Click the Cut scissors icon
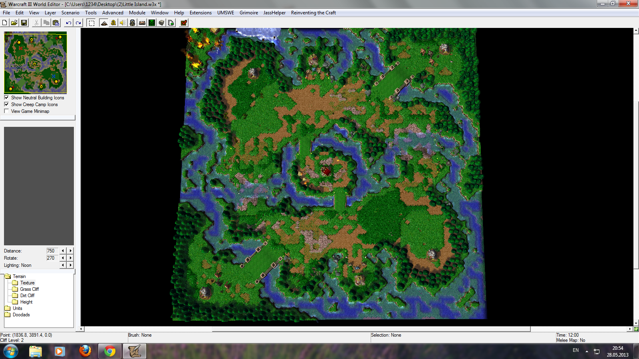 click(37, 23)
